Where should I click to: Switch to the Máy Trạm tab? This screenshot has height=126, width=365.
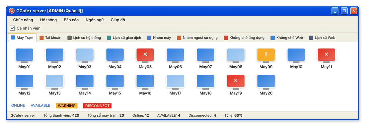tap(22, 37)
